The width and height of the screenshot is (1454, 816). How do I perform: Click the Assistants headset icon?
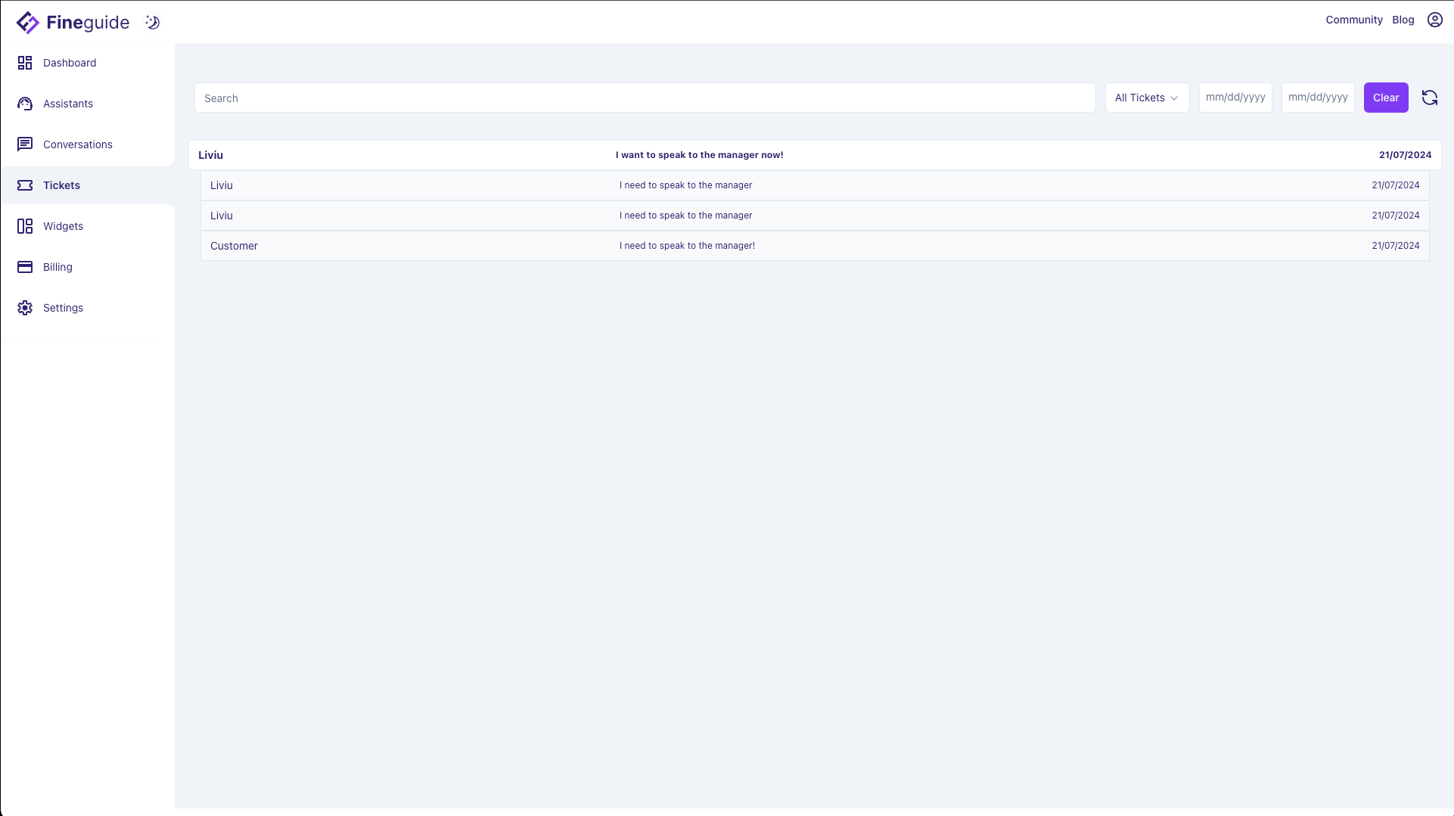[x=25, y=104]
